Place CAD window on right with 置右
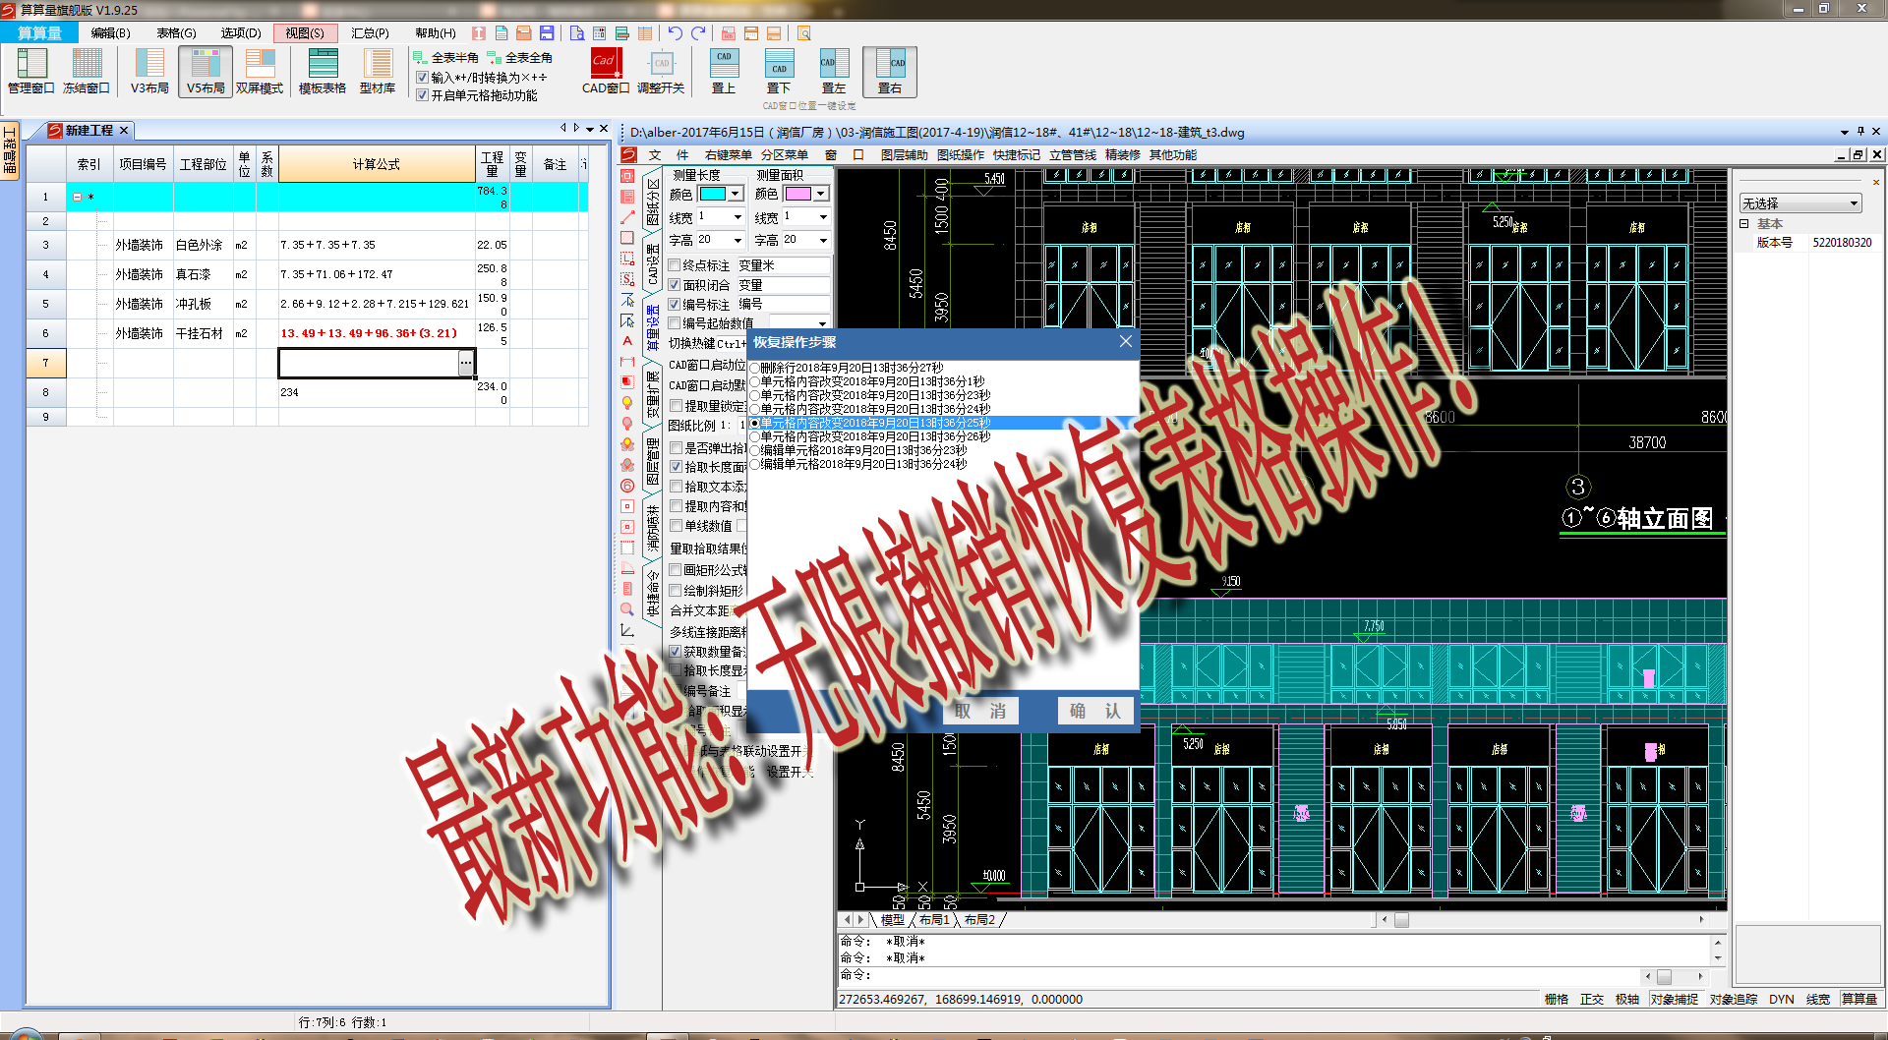The height and width of the screenshot is (1040, 1888). (x=890, y=71)
